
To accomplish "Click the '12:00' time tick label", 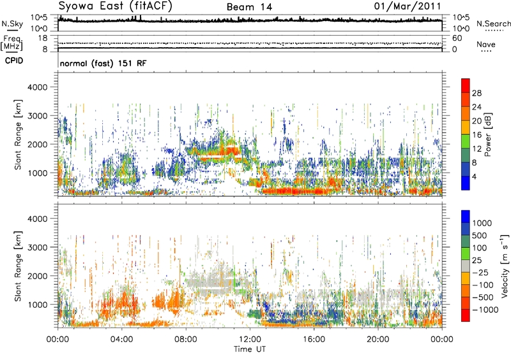I will click(250, 340).
